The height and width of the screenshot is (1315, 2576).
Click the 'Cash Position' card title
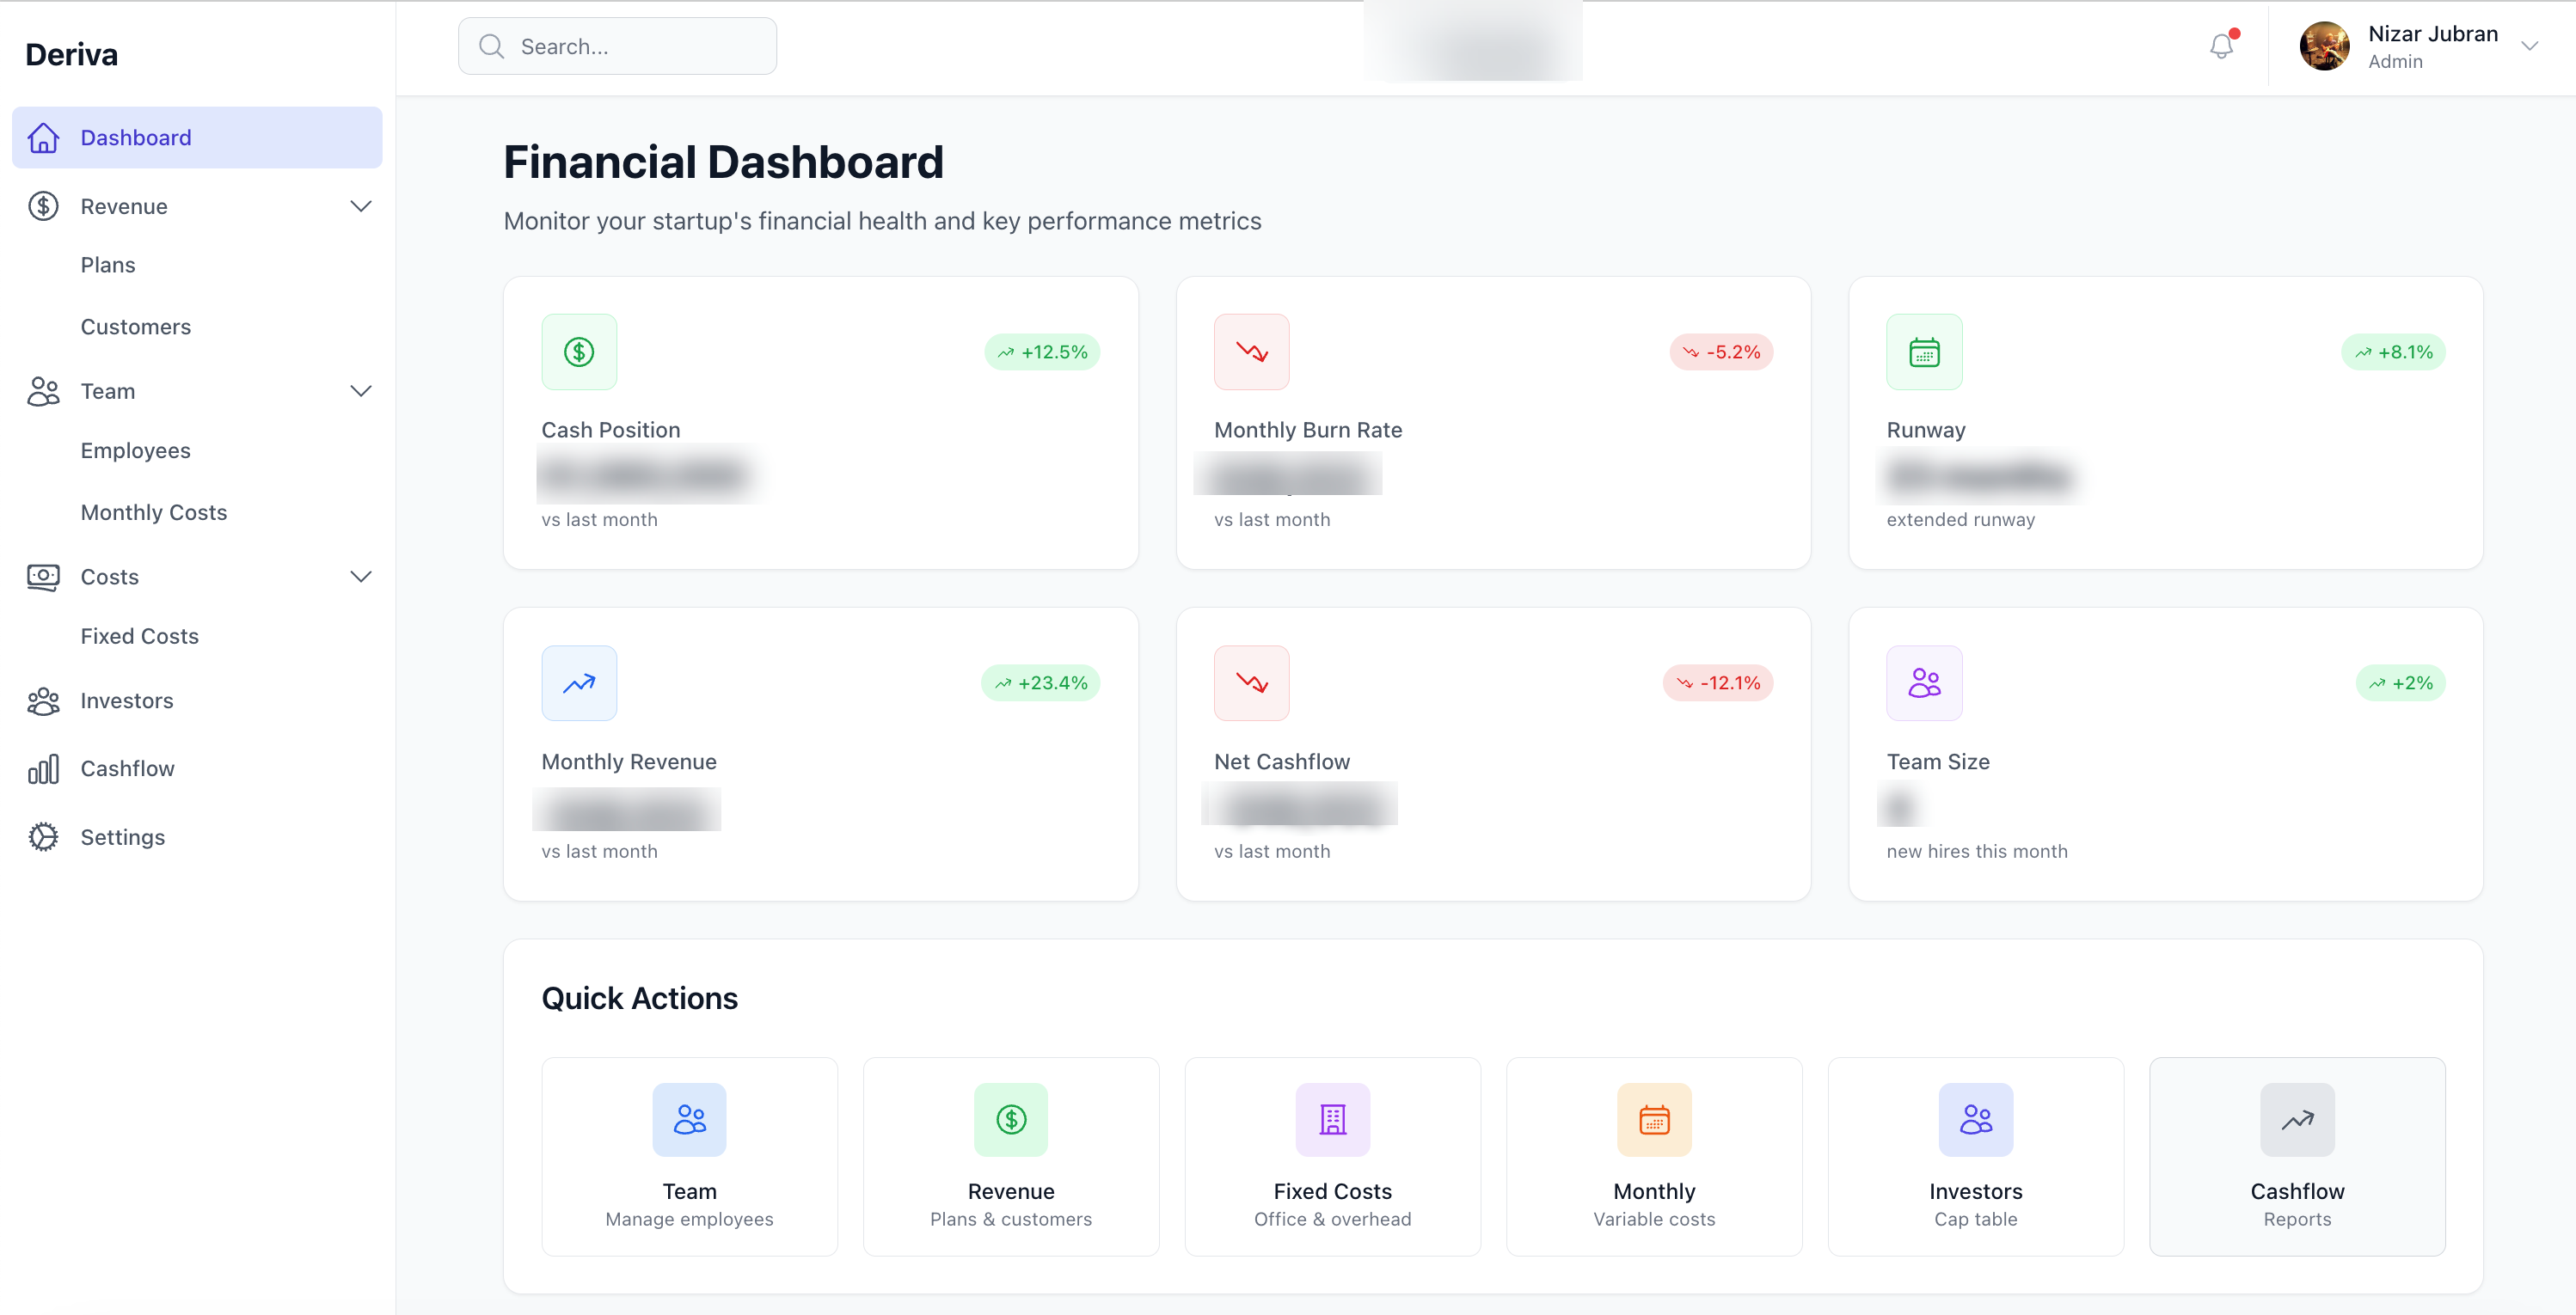pos(611,430)
